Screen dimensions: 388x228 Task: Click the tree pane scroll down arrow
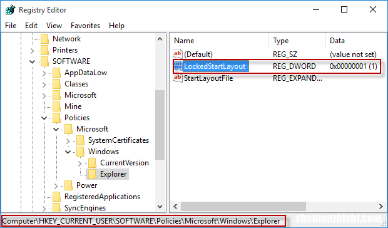click(160, 206)
